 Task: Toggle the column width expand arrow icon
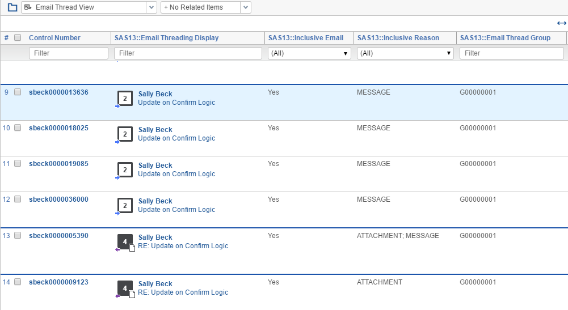coord(562,23)
